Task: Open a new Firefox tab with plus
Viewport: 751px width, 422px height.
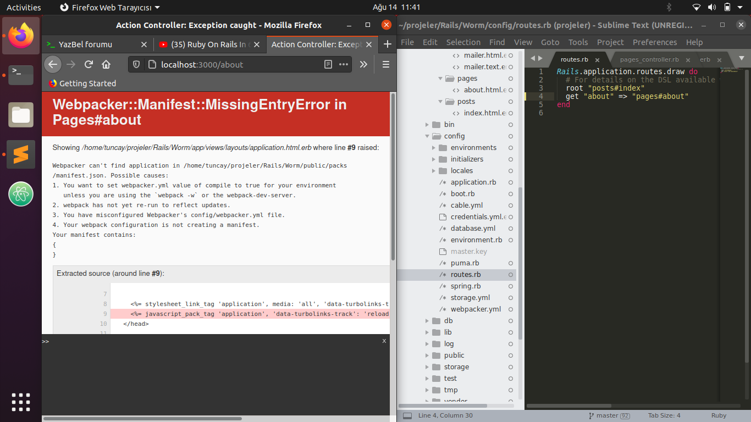Action: [x=387, y=45]
